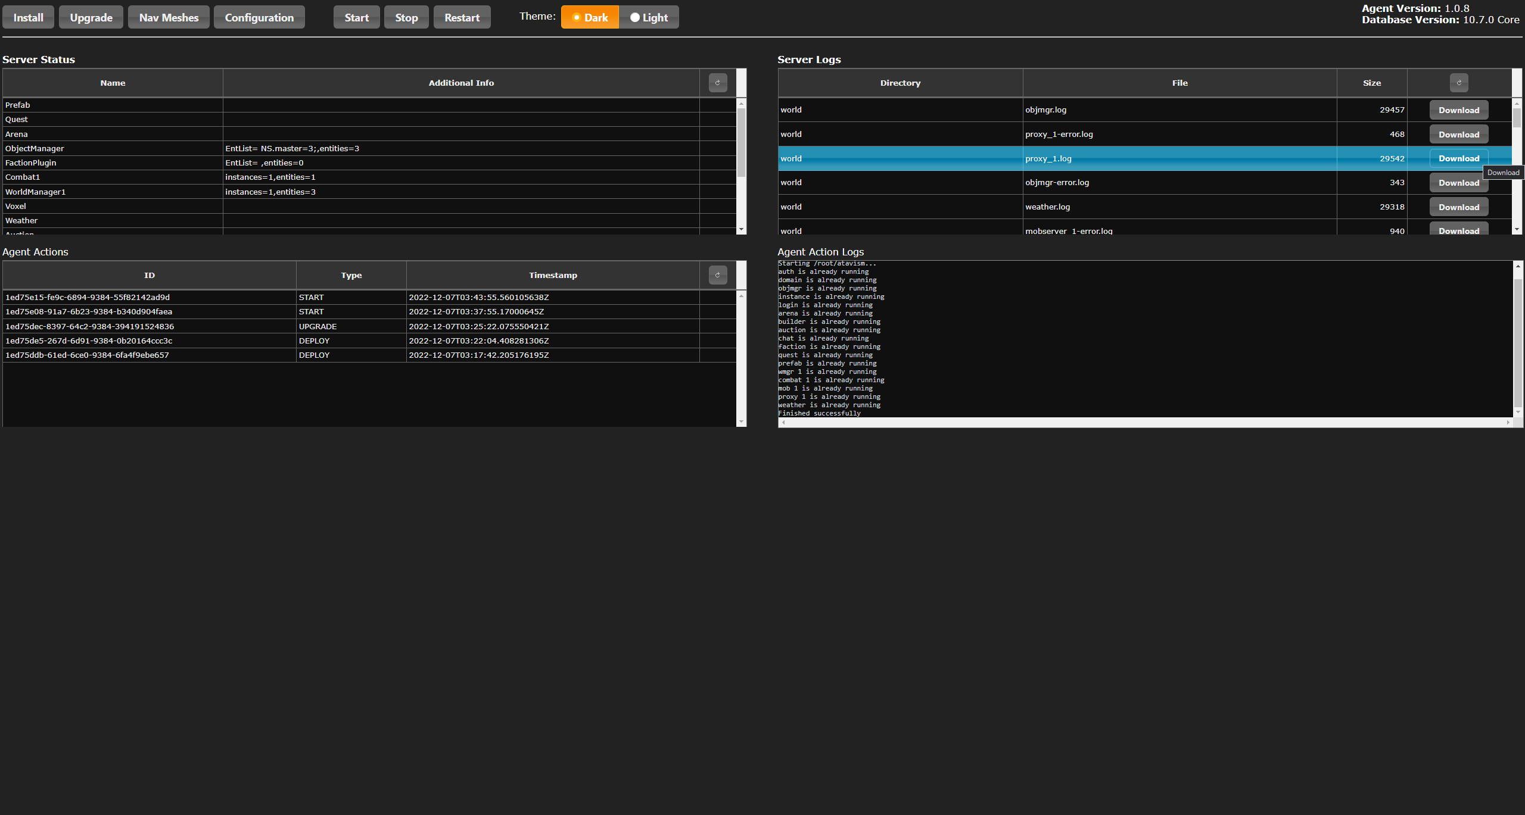The width and height of the screenshot is (1525, 815).
Task: Download the objmgr.log file
Action: click(x=1458, y=110)
